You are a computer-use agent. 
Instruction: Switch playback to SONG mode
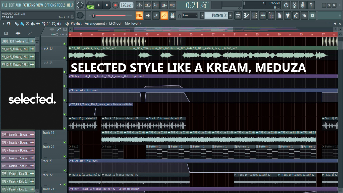pos(91,7)
